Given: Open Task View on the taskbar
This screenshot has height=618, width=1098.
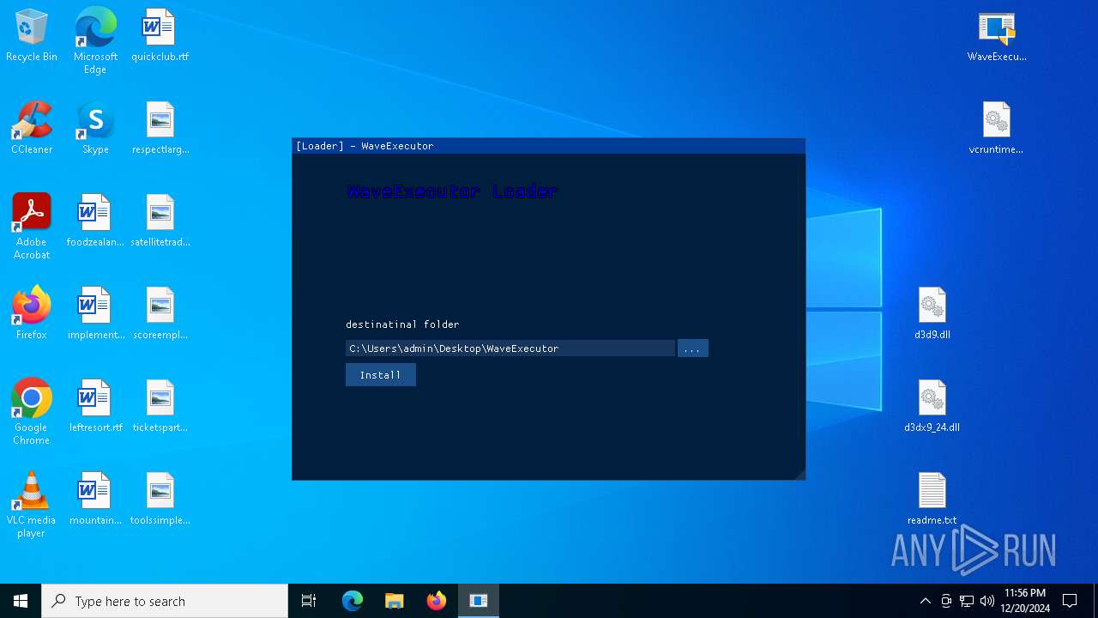Looking at the screenshot, I should coord(309,601).
